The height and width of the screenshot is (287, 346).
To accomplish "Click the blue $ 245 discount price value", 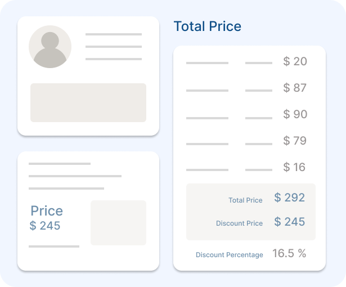I will pyautogui.click(x=290, y=222).
